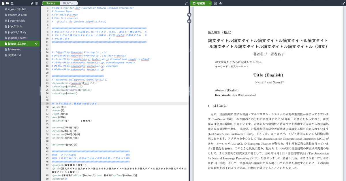Place cursor on \jsubject{論文種別（和文）}
The width and height of the screenshot is (346, 181).
pos(69,165)
